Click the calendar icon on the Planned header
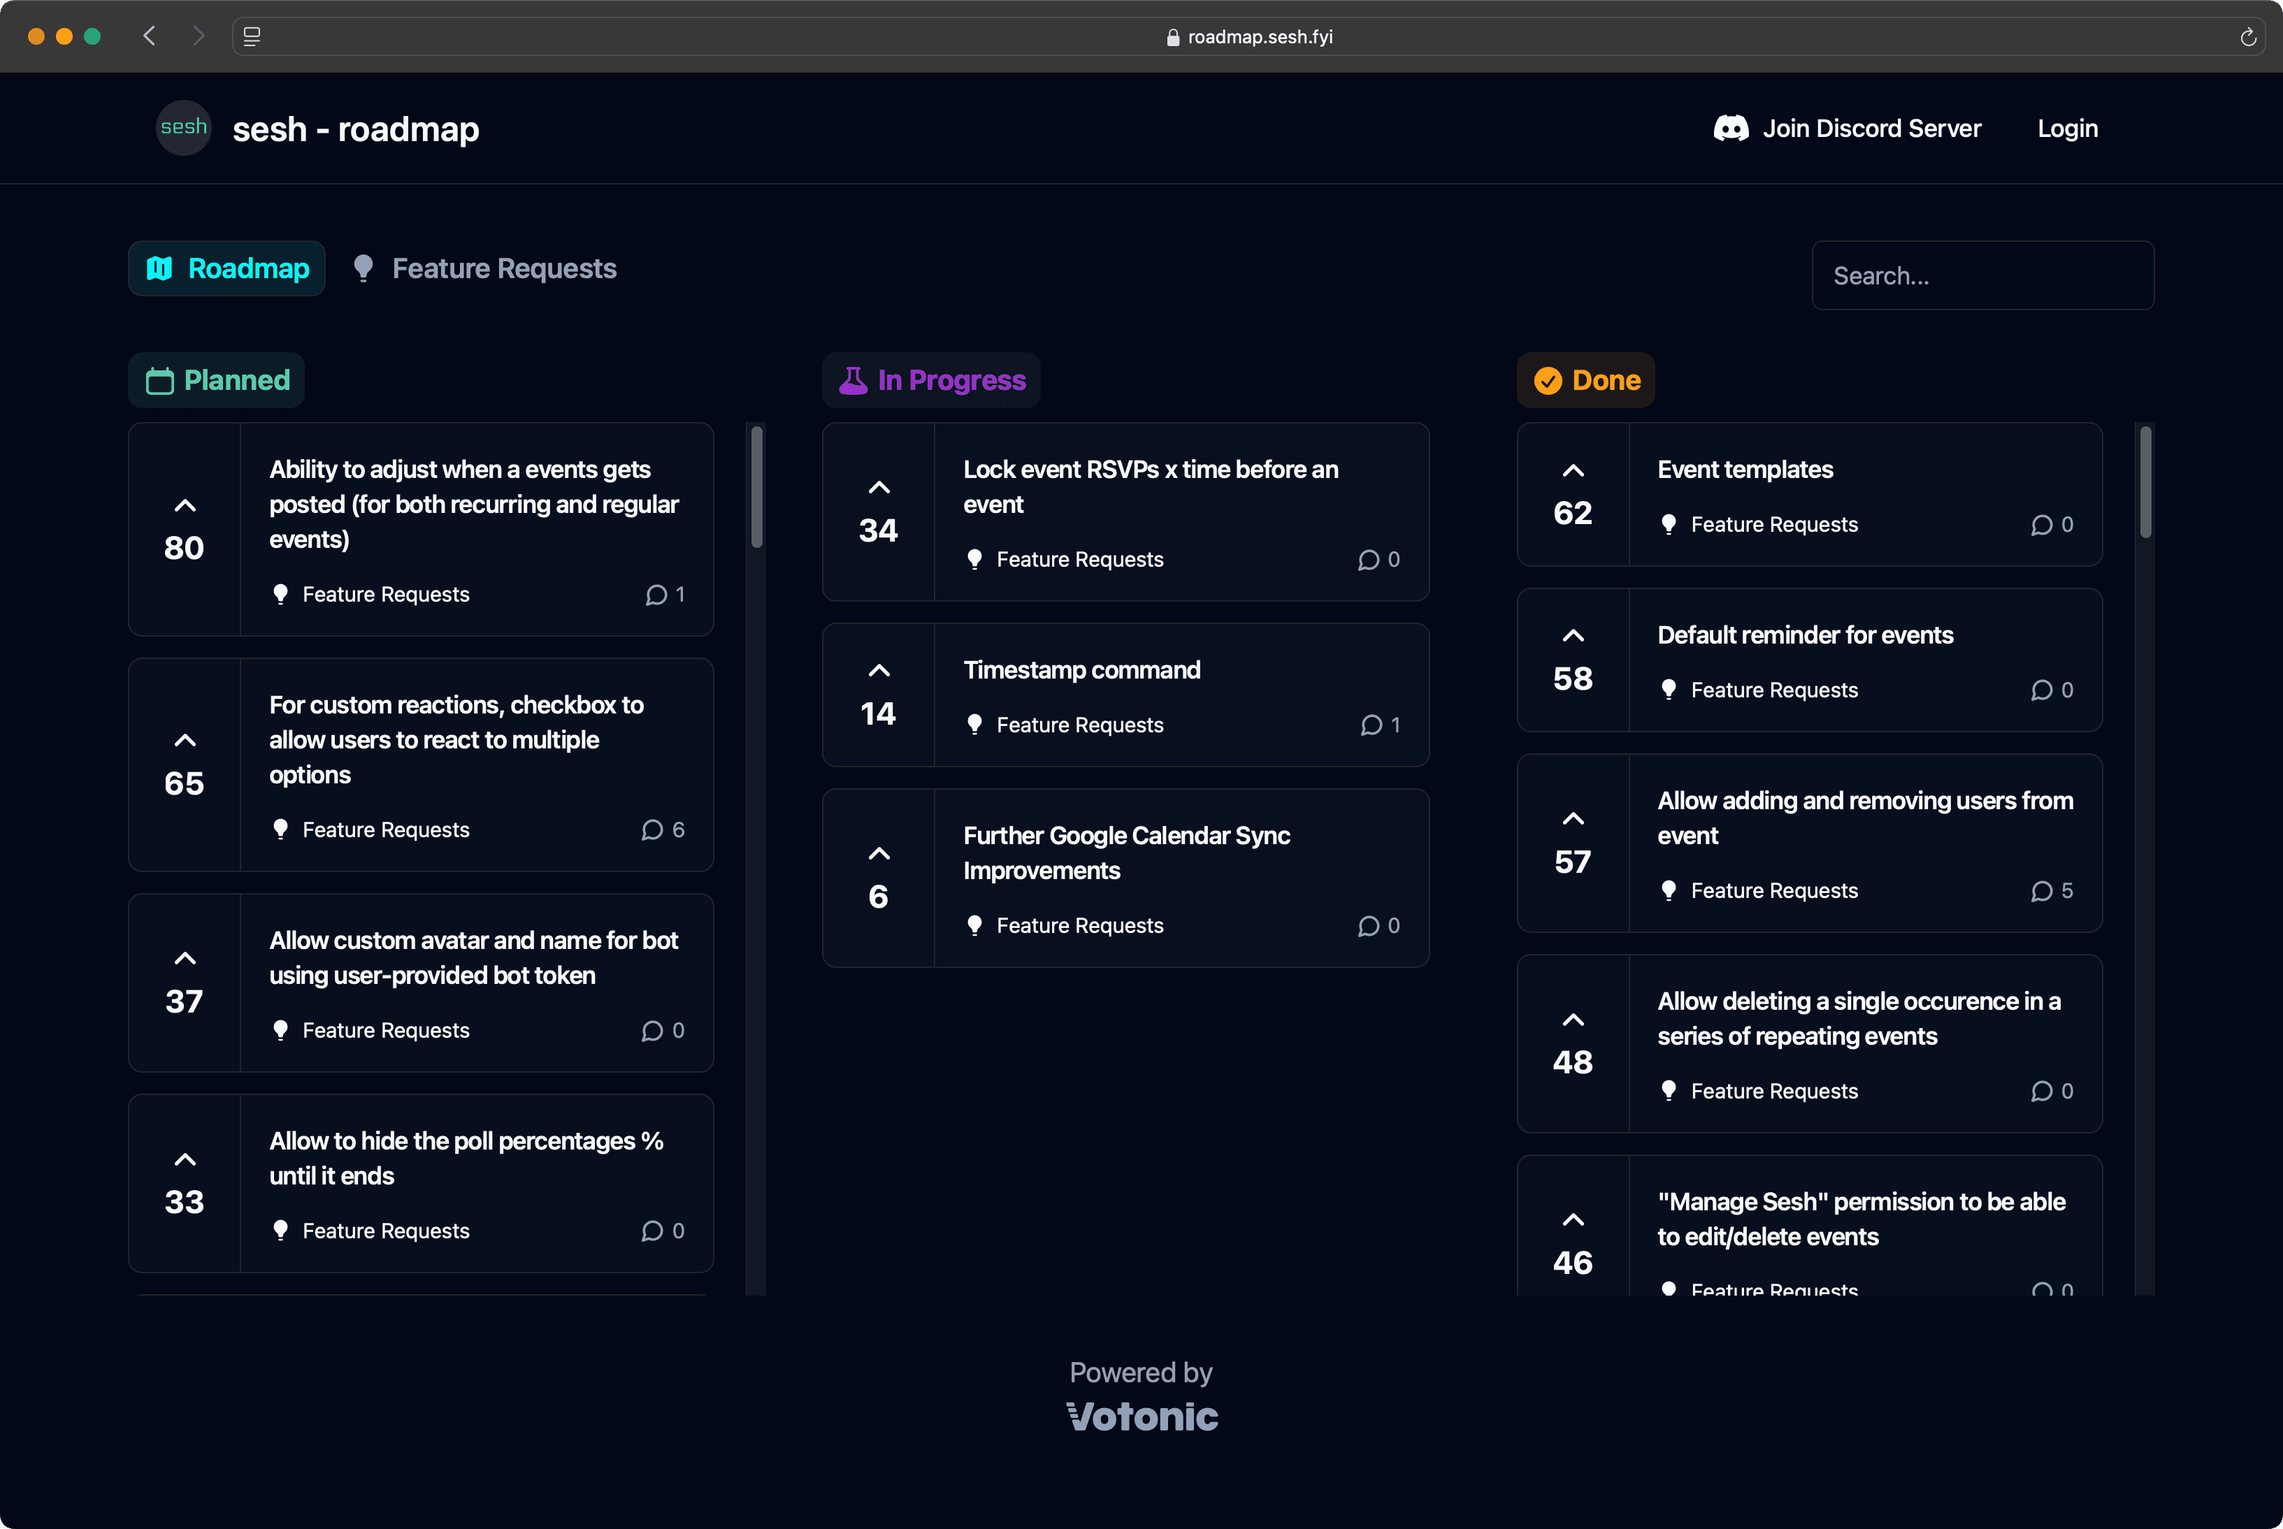The image size is (2283, 1529). (161, 380)
